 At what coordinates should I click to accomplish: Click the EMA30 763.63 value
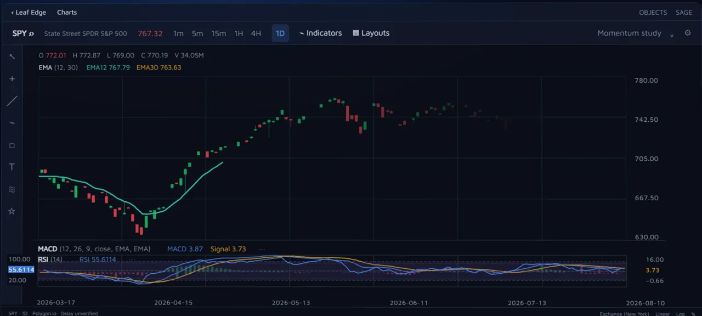pyautogui.click(x=158, y=67)
